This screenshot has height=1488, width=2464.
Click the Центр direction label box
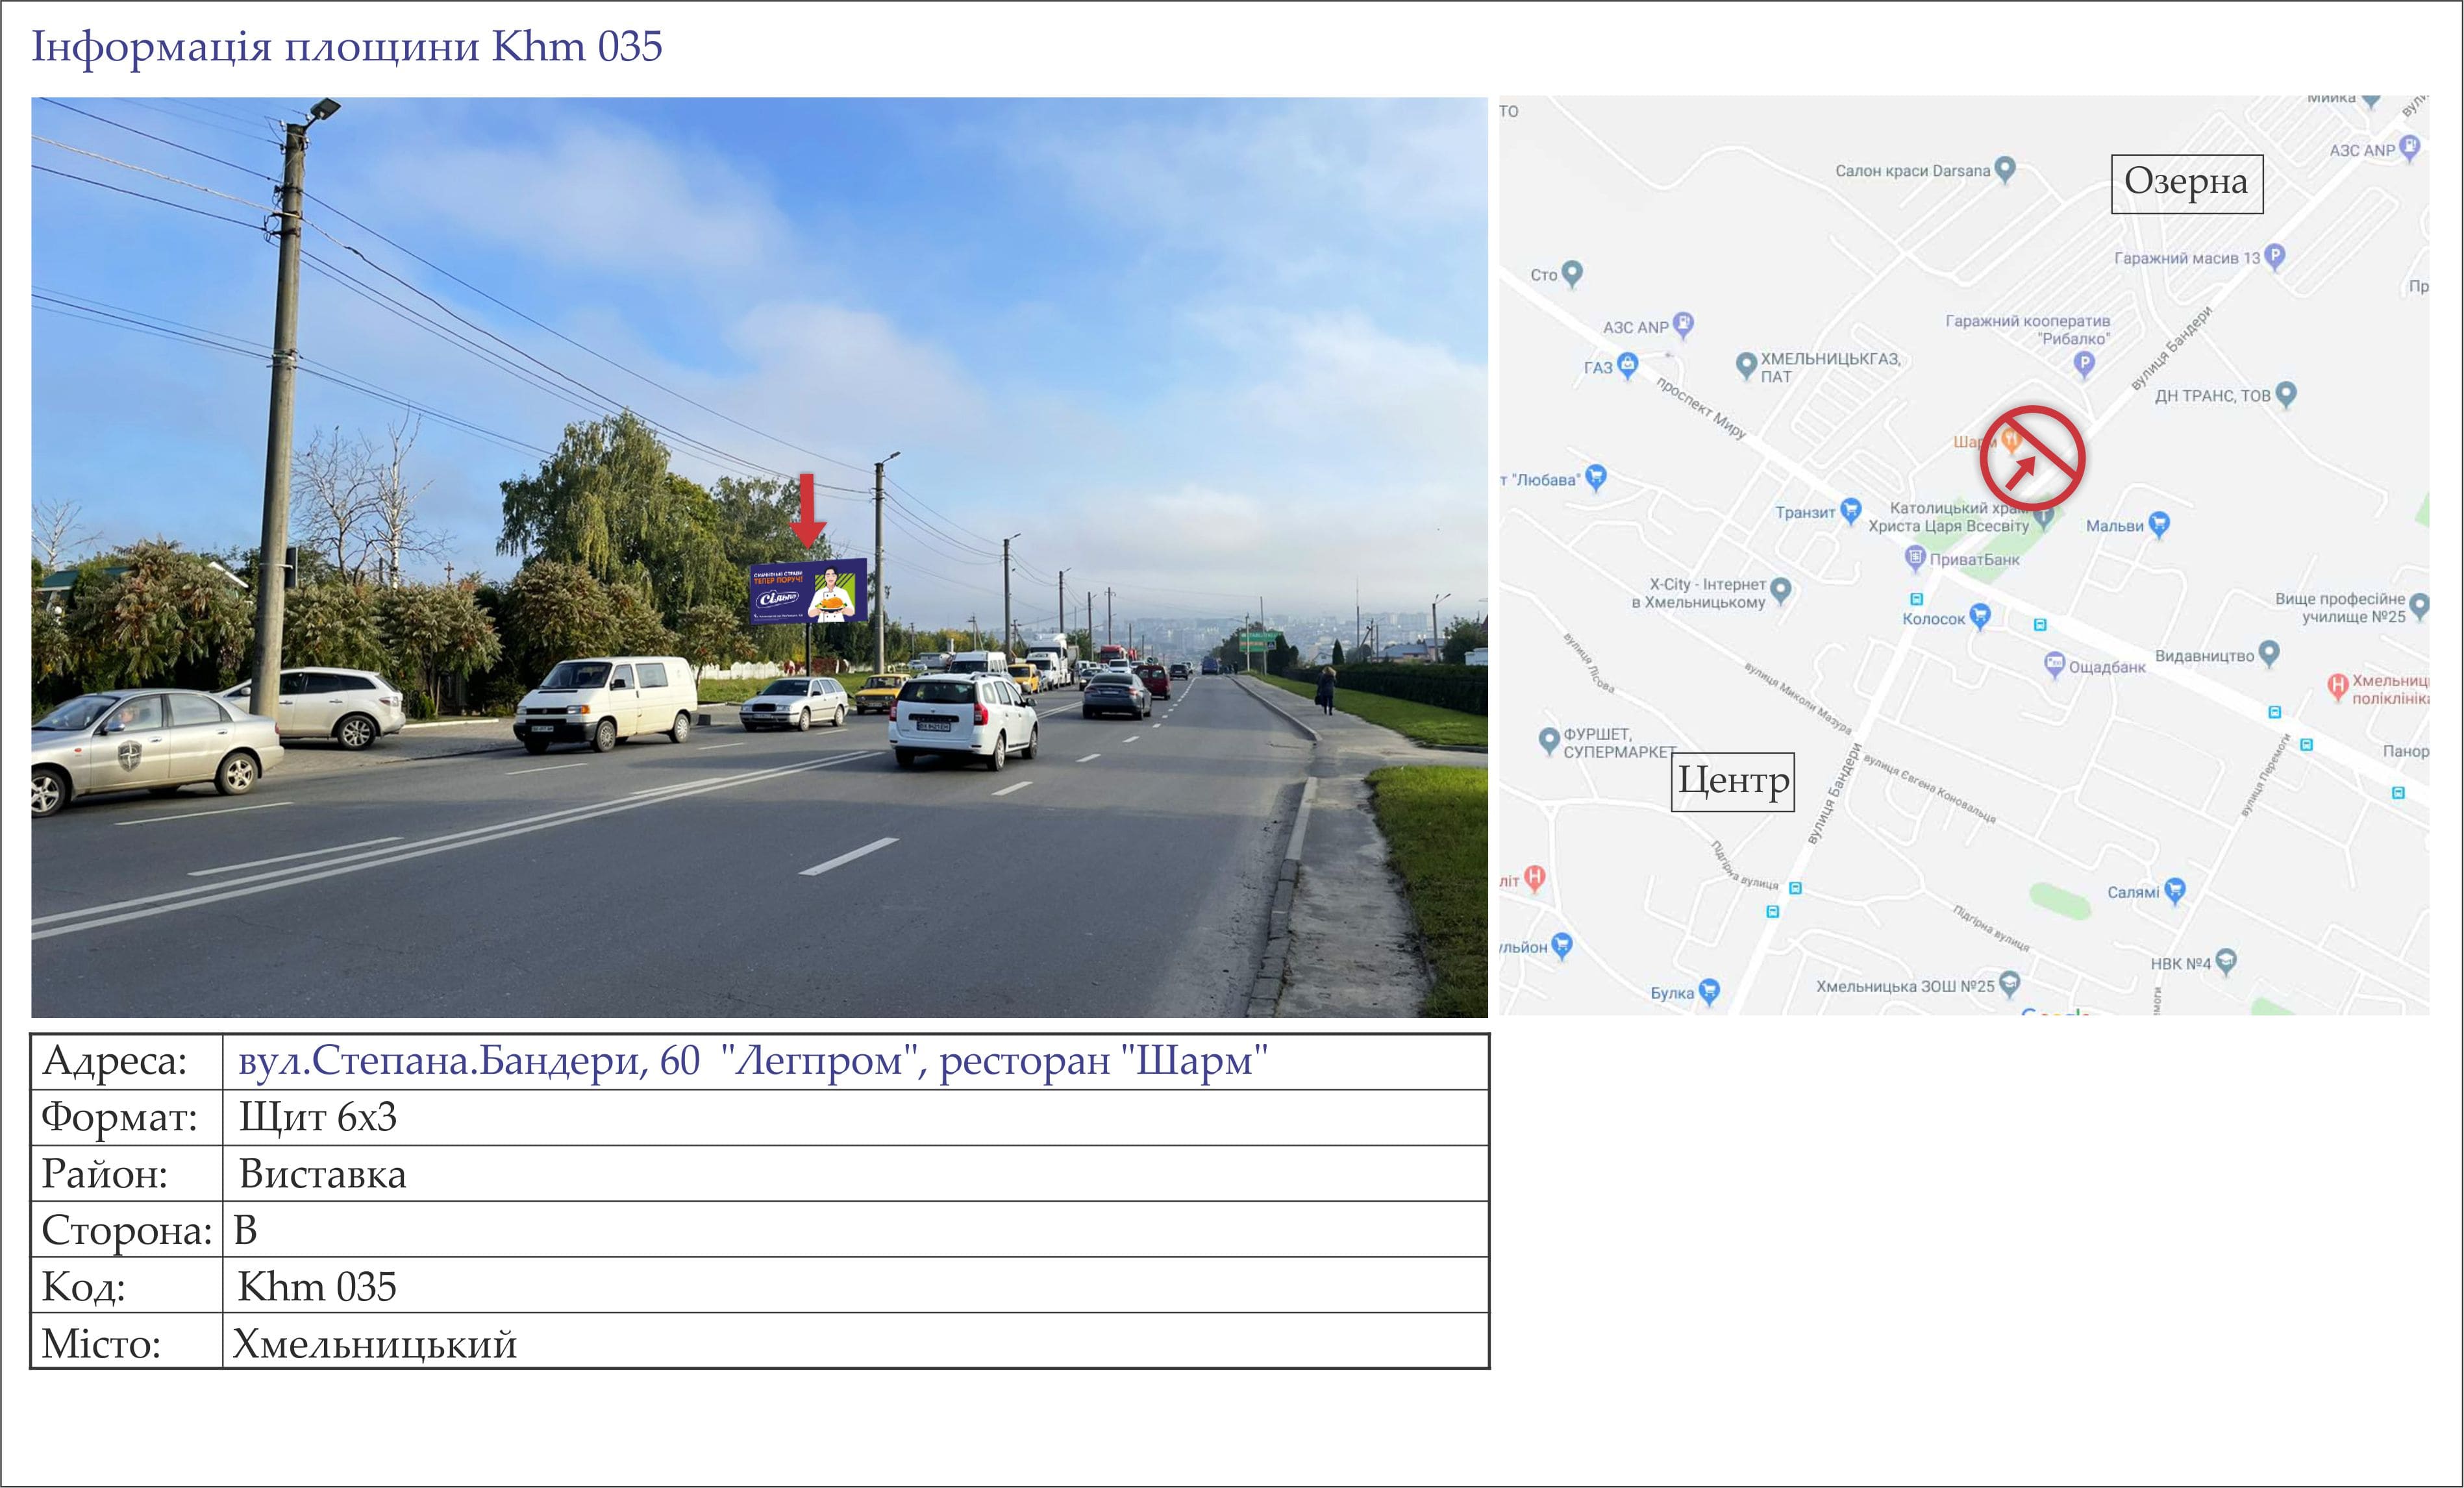(x=1733, y=781)
